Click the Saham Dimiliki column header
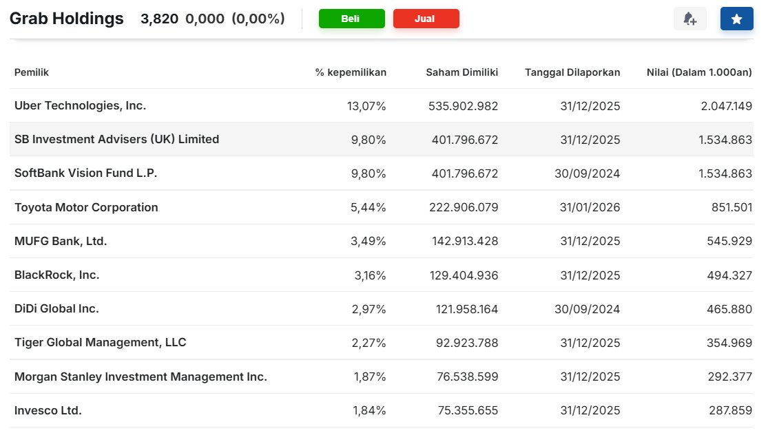Viewport: 768px width, 433px height. [x=462, y=72]
